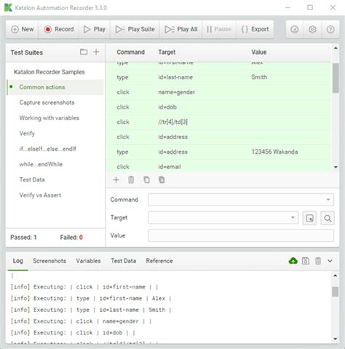Click the Passed: 1 counter
Image resolution: width=345 pixels, height=349 pixels.
(x=23, y=238)
